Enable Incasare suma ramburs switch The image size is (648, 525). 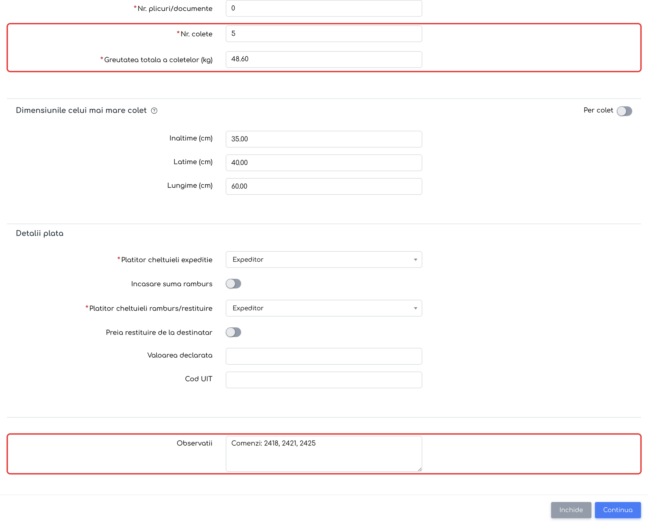233,284
